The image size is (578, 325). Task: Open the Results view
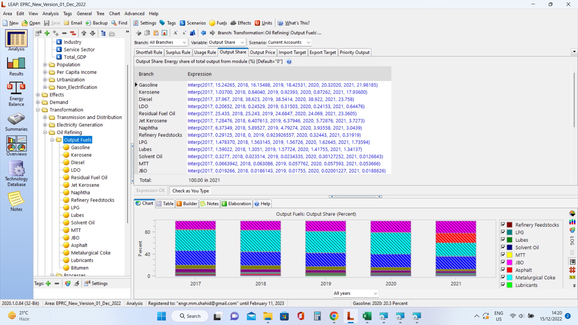[16, 66]
